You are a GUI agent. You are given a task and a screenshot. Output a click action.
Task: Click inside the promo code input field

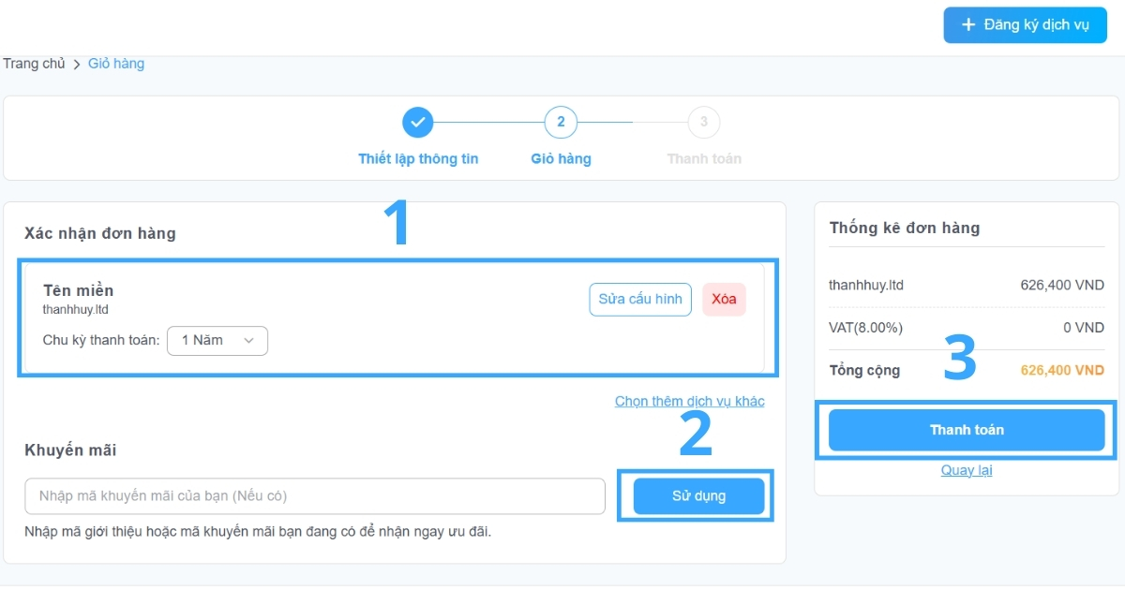tap(315, 495)
